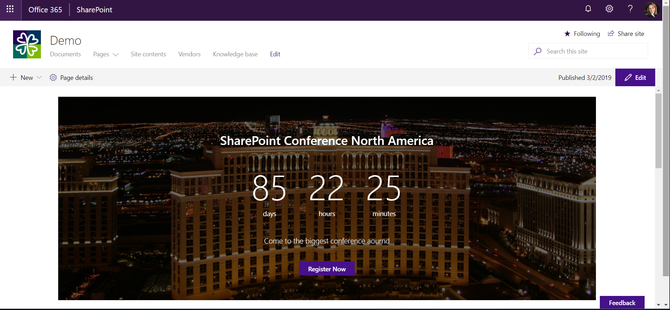Click the Register Now button

pyautogui.click(x=327, y=269)
